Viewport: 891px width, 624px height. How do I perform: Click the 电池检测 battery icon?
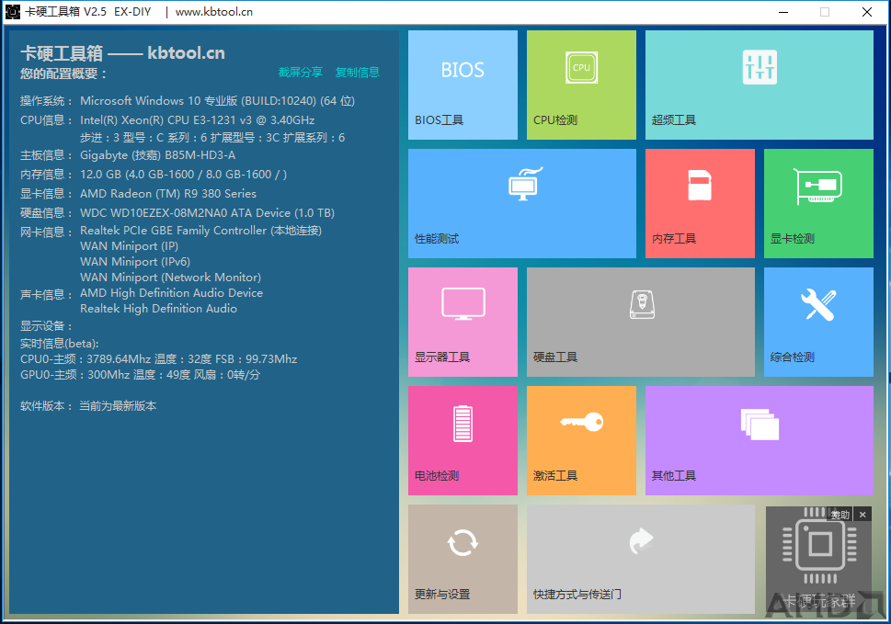point(463,424)
